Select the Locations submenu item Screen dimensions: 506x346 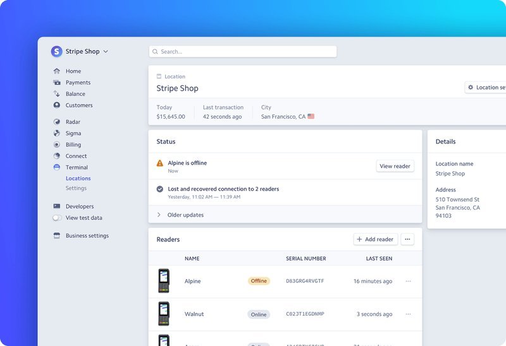point(78,178)
